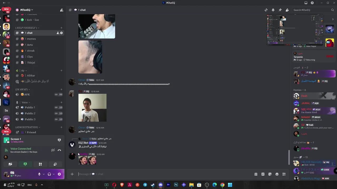The width and height of the screenshot is (337, 189).
Task: Disconnect from voice channel
Action: tap(59, 150)
